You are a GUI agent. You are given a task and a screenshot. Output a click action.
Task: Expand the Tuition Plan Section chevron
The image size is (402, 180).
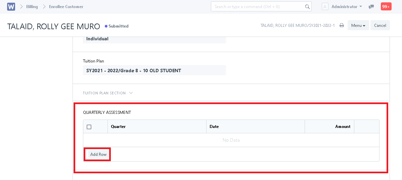click(131, 93)
